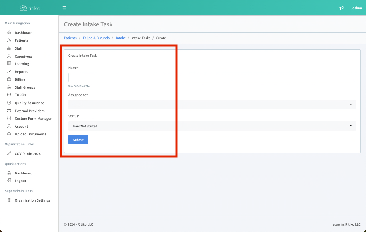Click the Billing folder icon
Screen dimensions: 366x232
click(9, 79)
